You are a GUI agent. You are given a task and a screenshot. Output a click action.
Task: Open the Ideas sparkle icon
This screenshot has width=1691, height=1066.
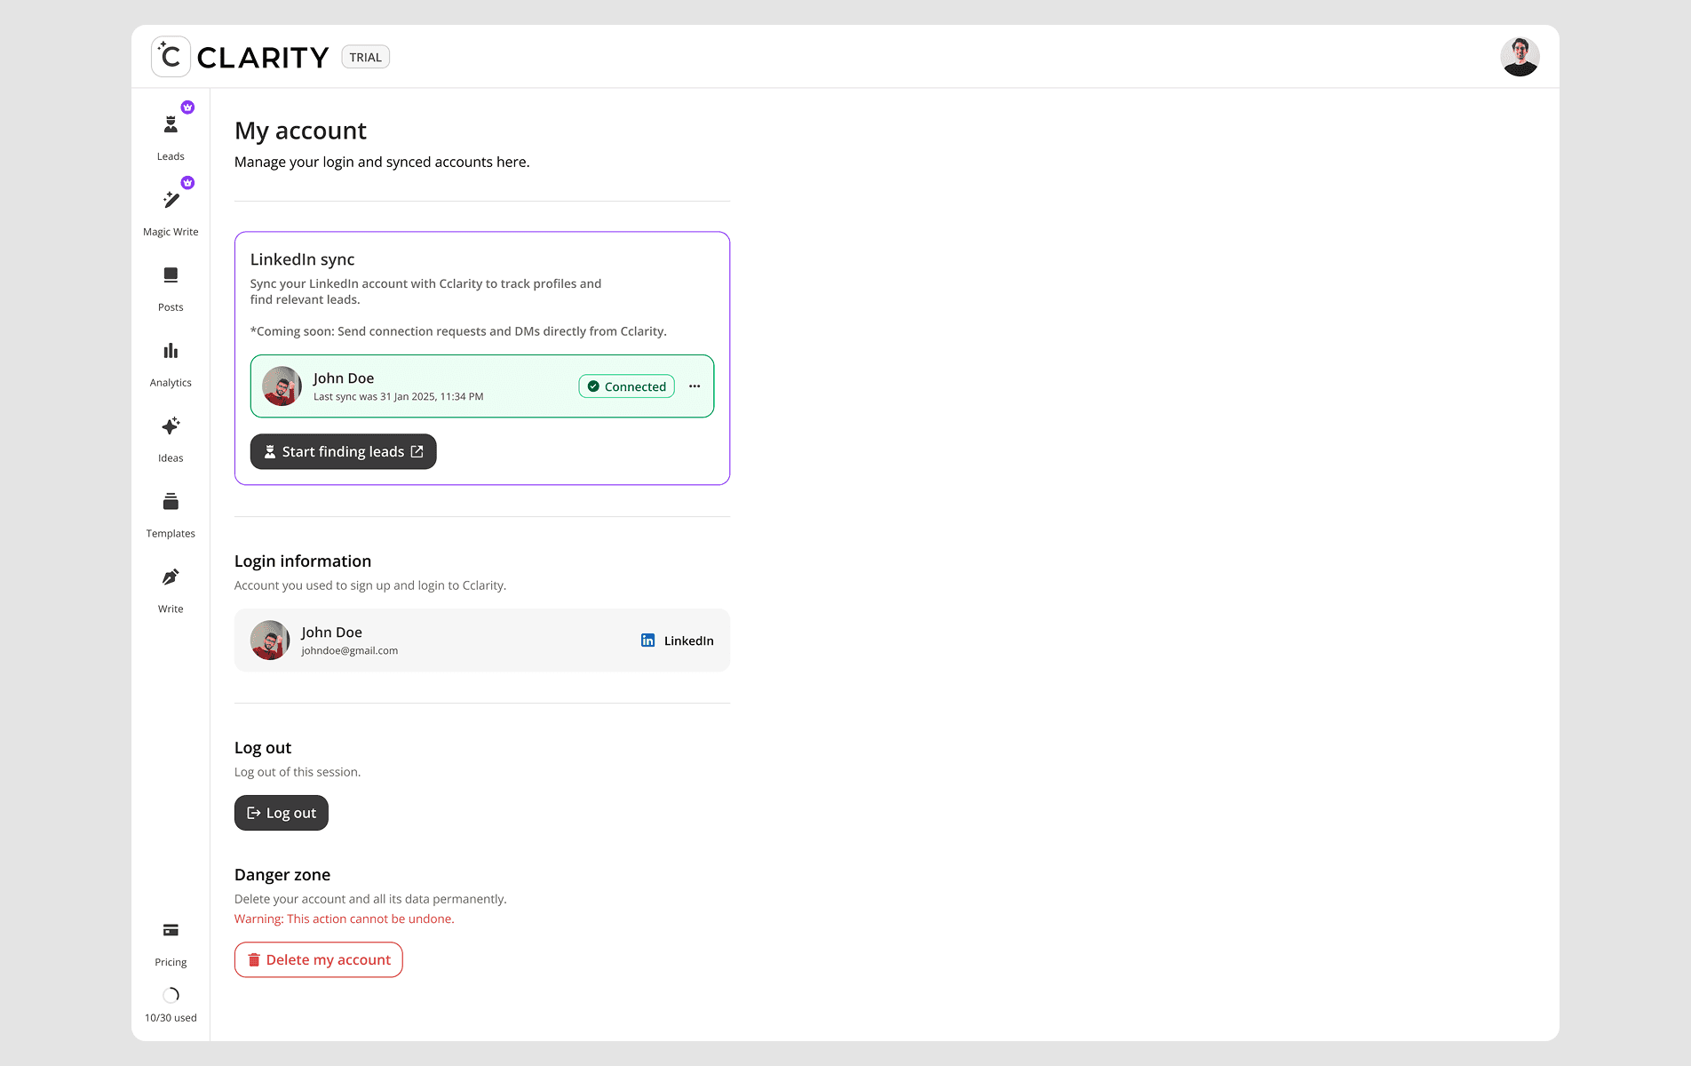click(x=171, y=426)
